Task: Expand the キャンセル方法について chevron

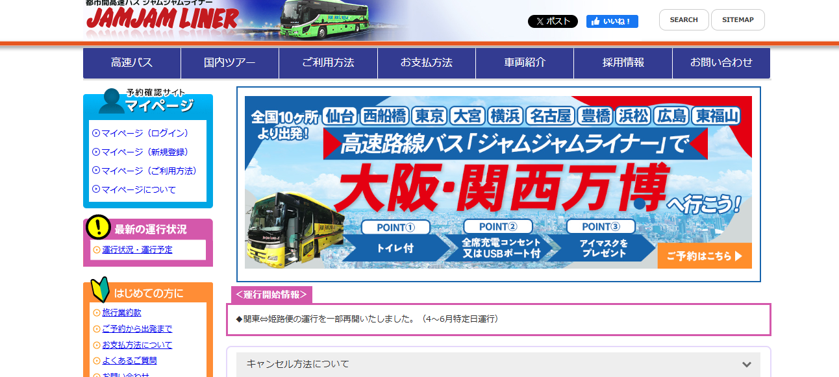Action: (747, 364)
